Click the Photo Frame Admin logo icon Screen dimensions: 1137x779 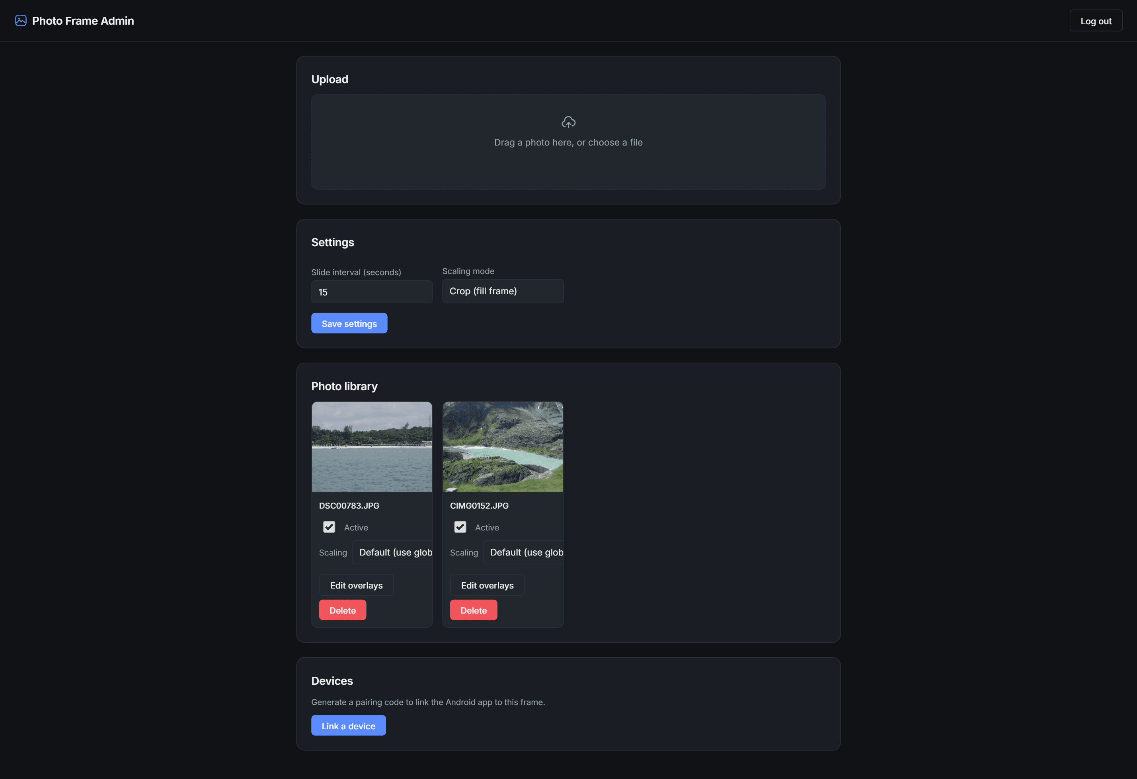[x=21, y=21]
